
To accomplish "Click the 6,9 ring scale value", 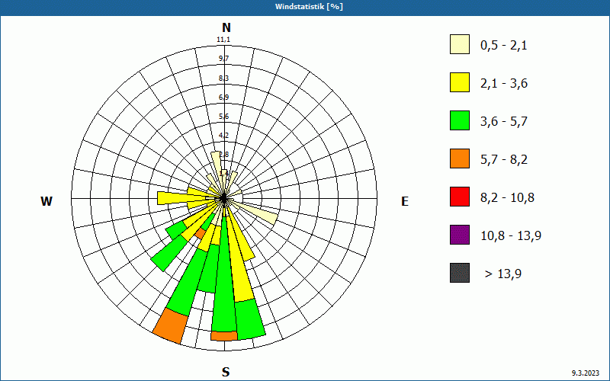I will (223, 98).
